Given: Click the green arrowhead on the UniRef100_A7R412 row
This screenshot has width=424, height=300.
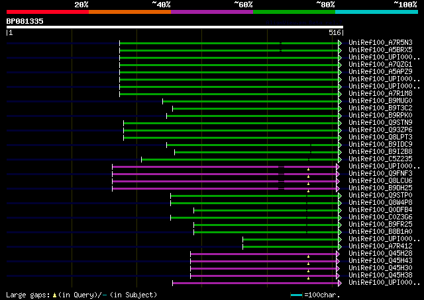Looking at the screenshot, I should tap(340, 247).
